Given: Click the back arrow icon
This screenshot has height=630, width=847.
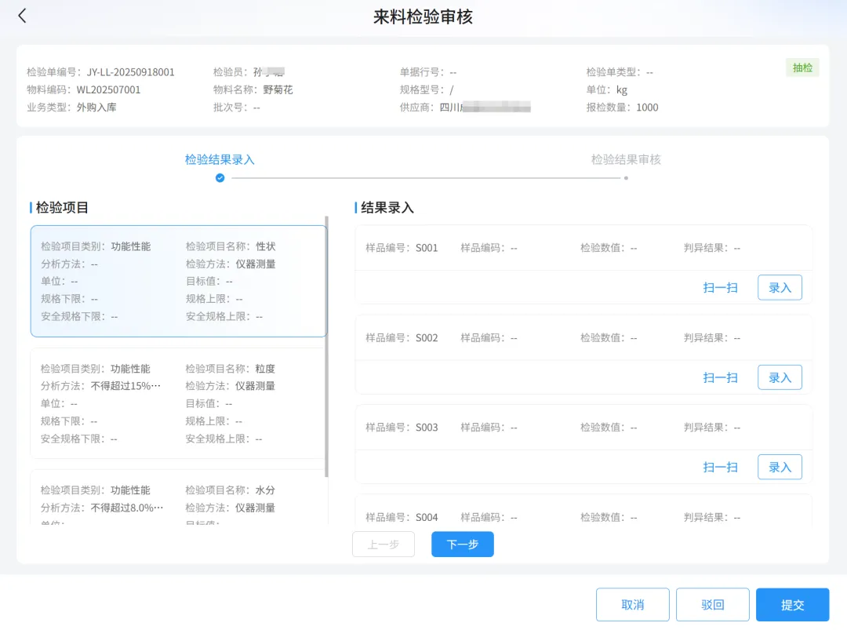Looking at the screenshot, I should click(x=22, y=16).
